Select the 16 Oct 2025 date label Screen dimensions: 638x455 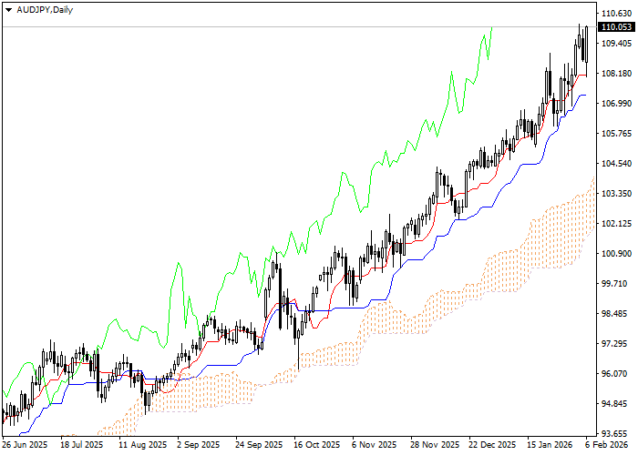(318, 445)
